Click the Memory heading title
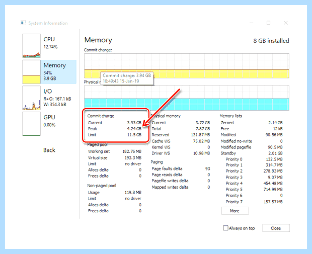Image resolution: width=312 pixels, height=254 pixels. pyautogui.click(x=98, y=40)
